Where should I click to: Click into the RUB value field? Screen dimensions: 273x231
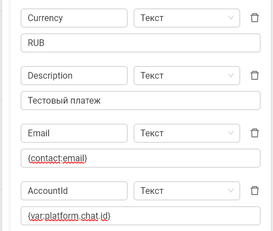point(141,43)
